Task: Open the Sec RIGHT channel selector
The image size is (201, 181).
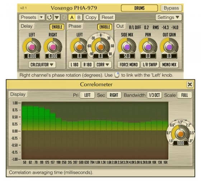Action: click(114, 95)
